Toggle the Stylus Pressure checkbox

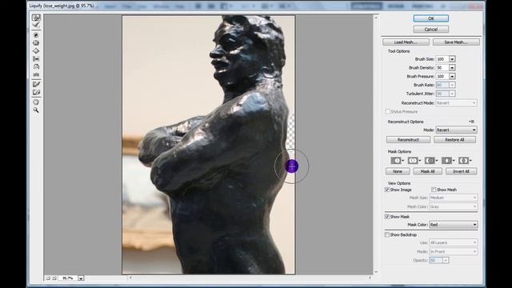pyautogui.click(x=387, y=112)
